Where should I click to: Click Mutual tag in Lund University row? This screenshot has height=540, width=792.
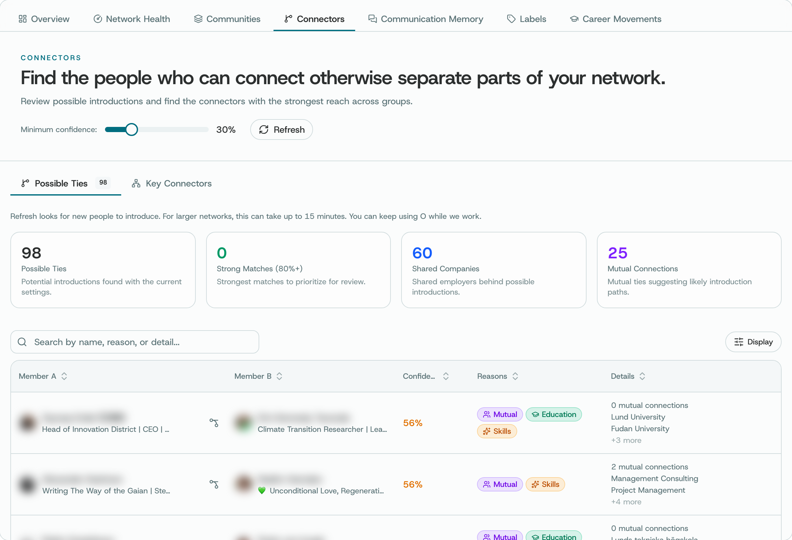tap(500, 414)
